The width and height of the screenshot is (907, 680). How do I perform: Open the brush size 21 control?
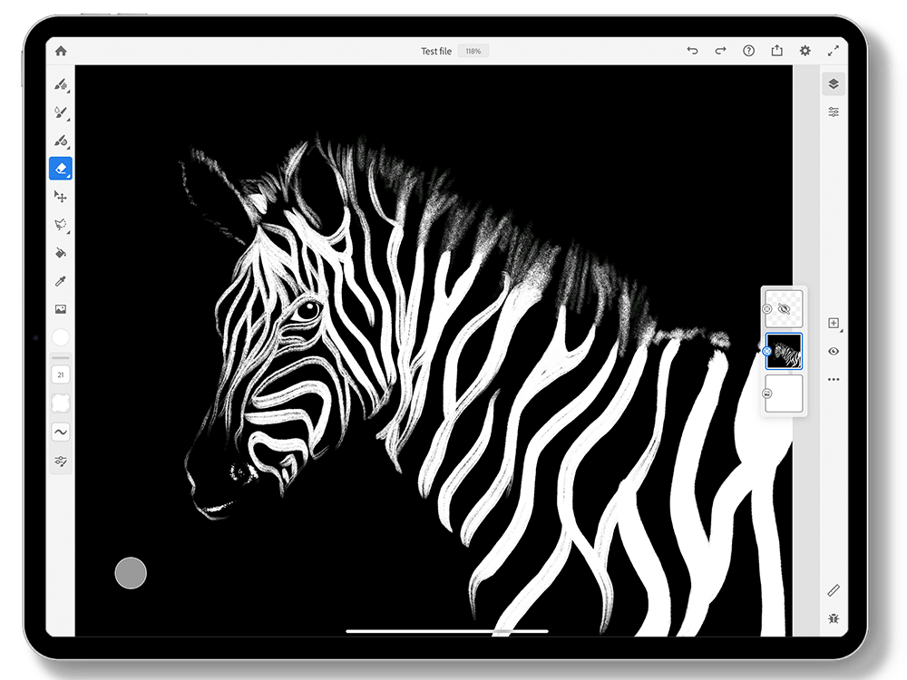click(x=61, y=374)
